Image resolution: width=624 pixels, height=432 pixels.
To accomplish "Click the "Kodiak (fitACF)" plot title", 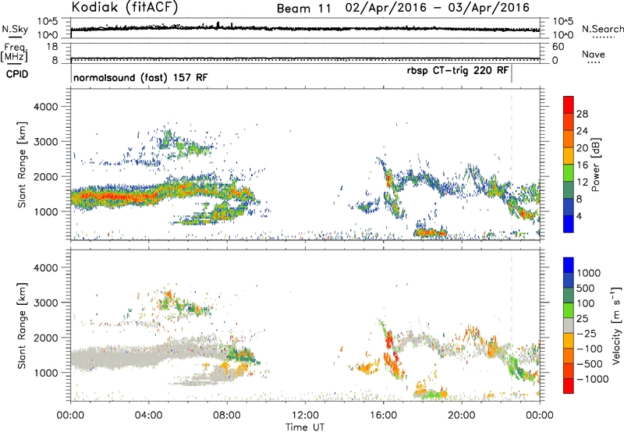I will pyautogui.click(x=125, y=7).
